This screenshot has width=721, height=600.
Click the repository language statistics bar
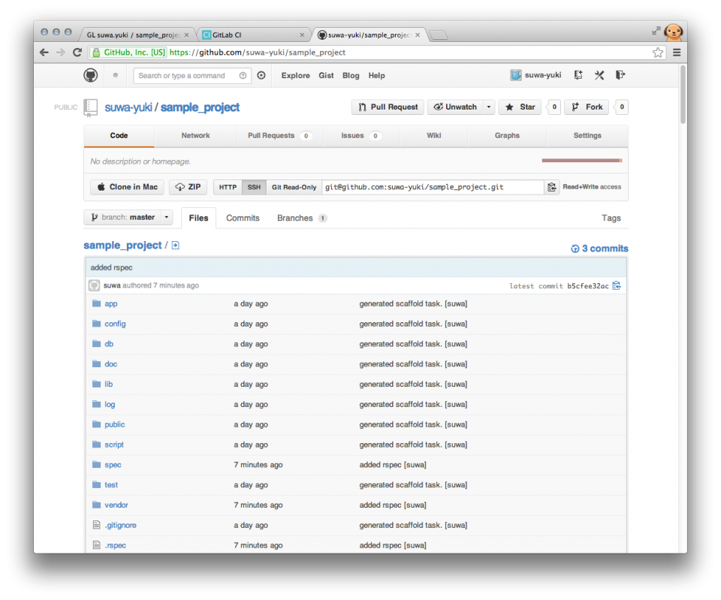[x=582, y=160]
